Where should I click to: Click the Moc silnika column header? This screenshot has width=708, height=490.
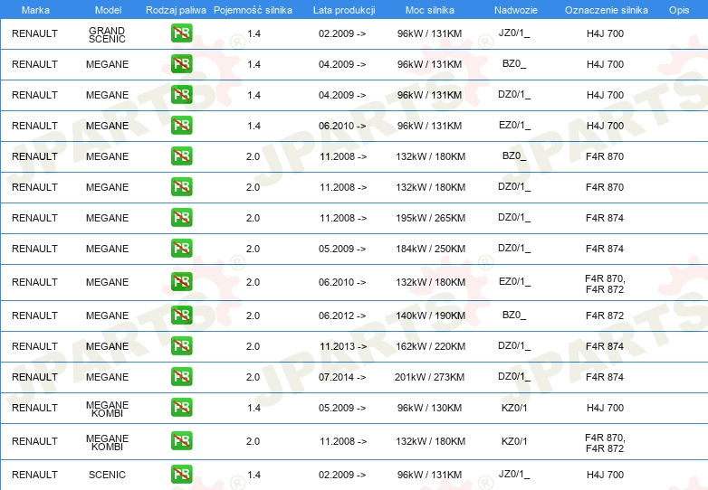pyautogui.click(x=430, y=10)
